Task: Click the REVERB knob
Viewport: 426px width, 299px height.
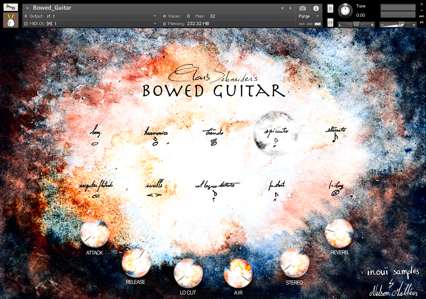Action: click(339, 233)
